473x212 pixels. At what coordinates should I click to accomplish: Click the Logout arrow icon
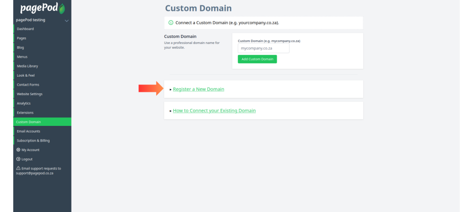point(18,159)
